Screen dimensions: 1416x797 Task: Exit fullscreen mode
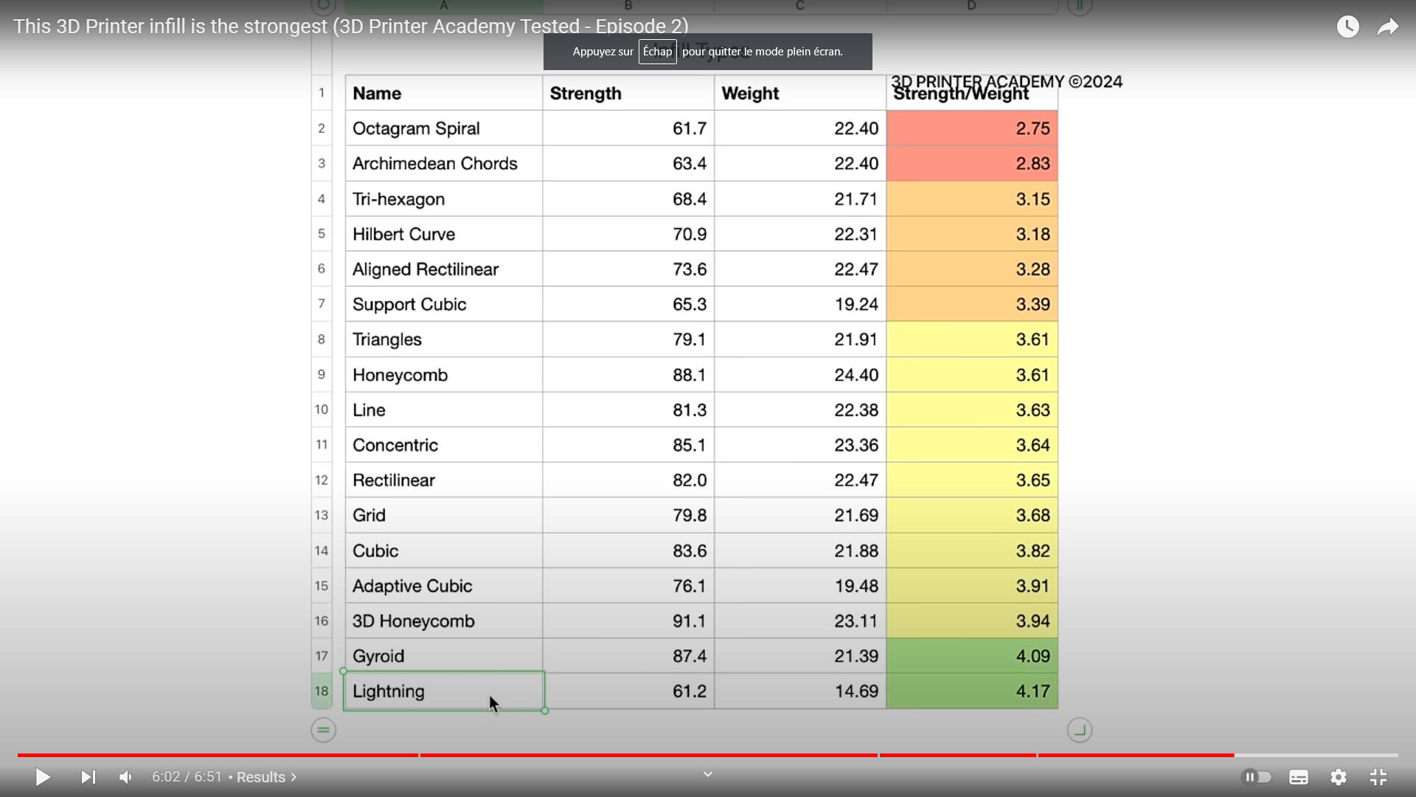(x=1378, y=777)
